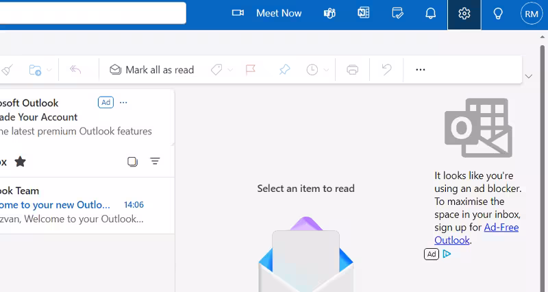Expand the Categorize tag dropdown arrow
Screen dimensions: 548x292
(230, 70)
